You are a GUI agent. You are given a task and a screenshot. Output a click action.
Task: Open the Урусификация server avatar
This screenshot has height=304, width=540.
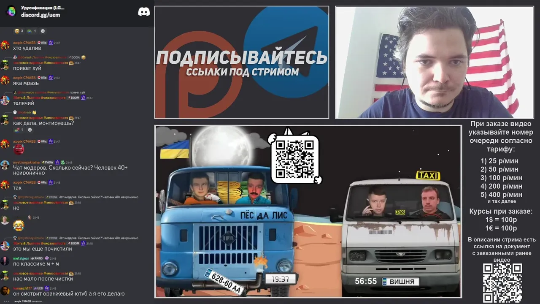point(11,11)
